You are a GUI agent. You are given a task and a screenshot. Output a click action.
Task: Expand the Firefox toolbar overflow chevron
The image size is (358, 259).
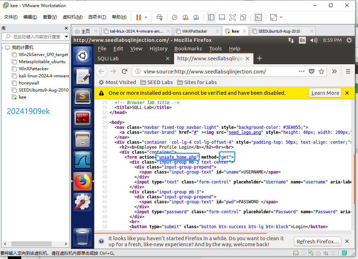click(334, 71)
